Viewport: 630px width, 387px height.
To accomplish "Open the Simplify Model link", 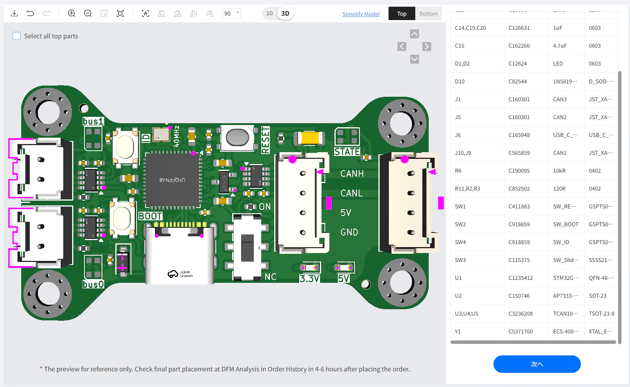I will pos(361,14).
